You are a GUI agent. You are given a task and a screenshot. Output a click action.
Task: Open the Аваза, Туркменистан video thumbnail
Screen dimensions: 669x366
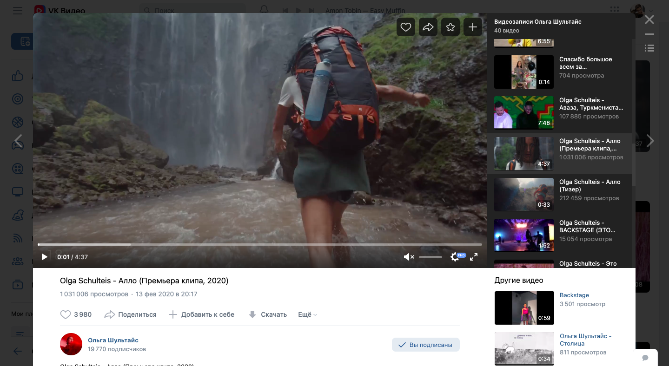[524, 113]
